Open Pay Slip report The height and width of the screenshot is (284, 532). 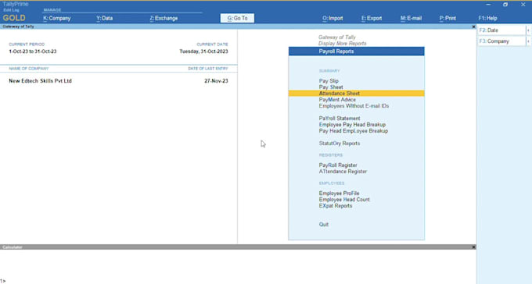click(x=329, y=81)
